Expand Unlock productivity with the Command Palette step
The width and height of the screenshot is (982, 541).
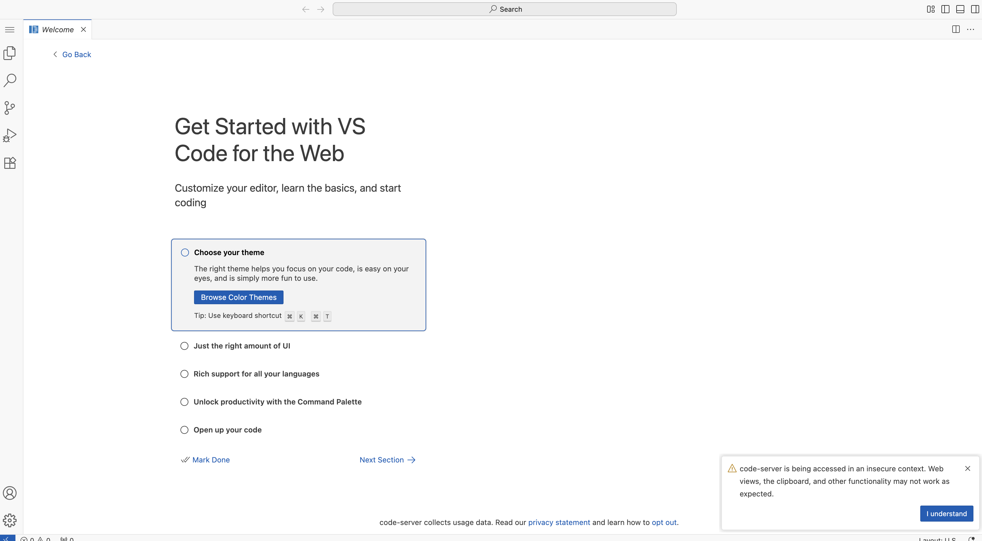(x=278, y=402)
